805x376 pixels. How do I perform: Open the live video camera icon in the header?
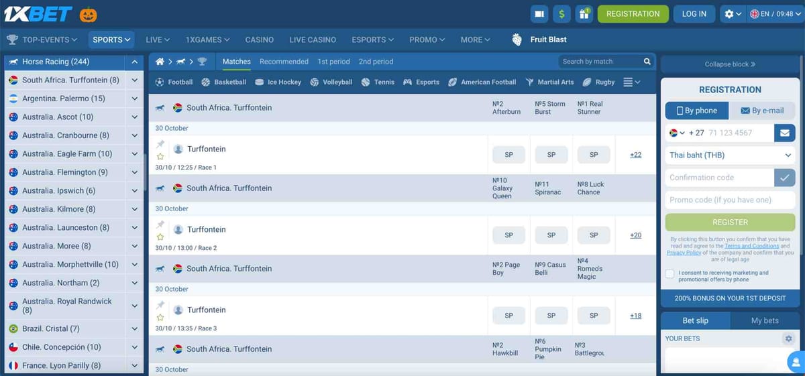click(539, 13)
